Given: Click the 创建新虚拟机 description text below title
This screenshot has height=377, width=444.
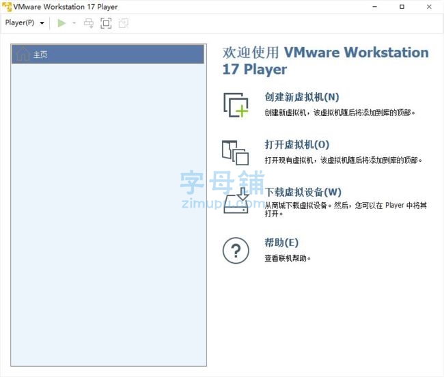Looking at the screenshot, I should (339, 113).
